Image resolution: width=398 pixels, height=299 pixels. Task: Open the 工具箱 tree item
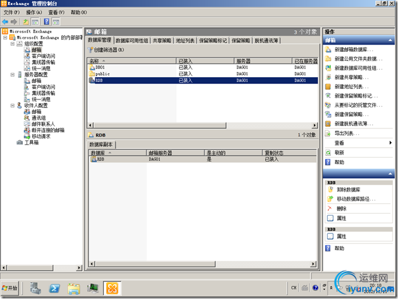click(x=32, y=143)
